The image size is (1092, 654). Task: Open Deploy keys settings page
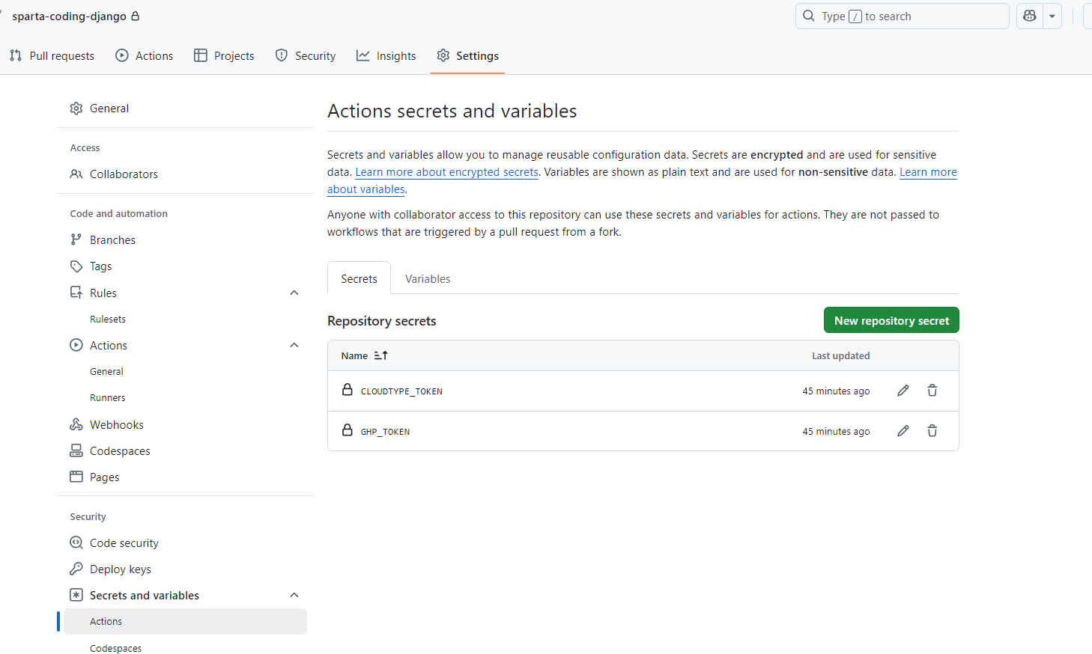coord(120,569)
